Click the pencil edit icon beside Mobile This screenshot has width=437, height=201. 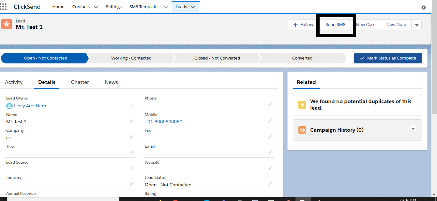(270, 121)
